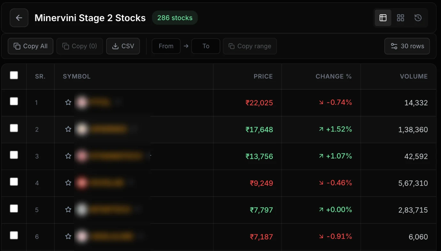Switch to table view layout

coord(383,18)
